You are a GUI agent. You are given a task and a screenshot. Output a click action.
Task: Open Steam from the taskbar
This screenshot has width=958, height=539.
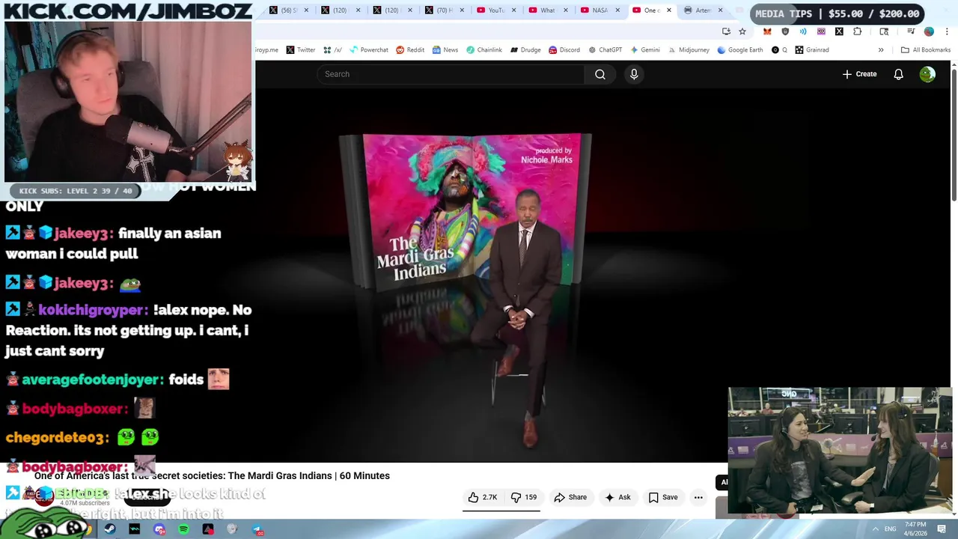(x=110, y=529)
